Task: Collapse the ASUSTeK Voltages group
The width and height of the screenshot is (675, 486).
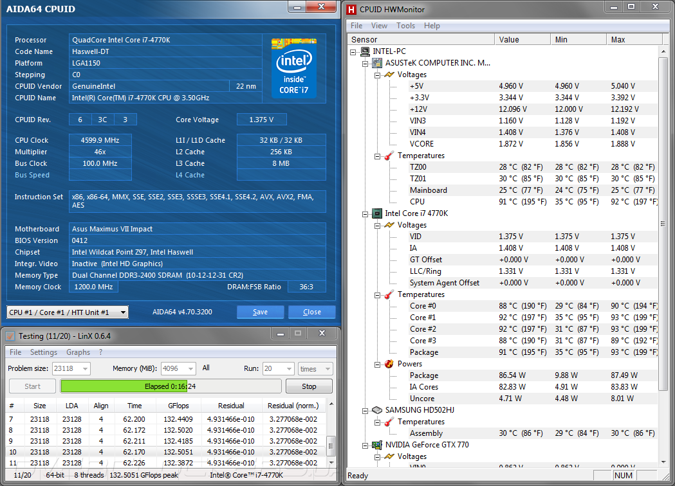Action: pyautogui.click(x=377, y=75)
